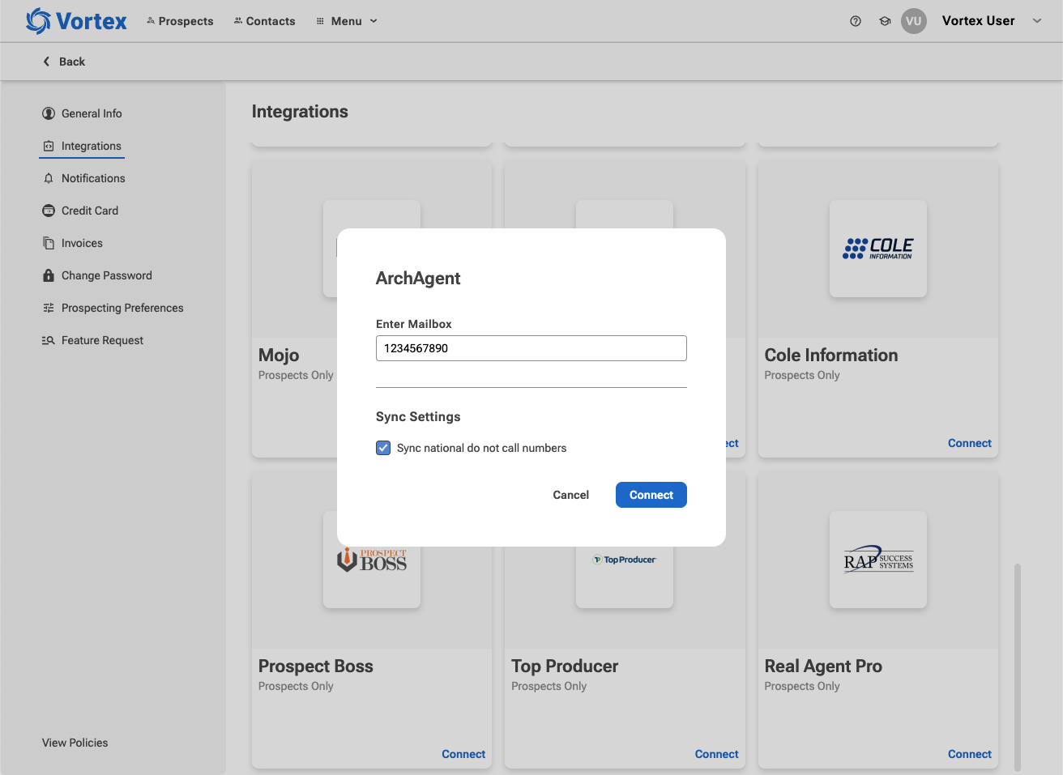The width and height of the screenshot is (1063, 775).
Task: Click the Credit Card icon
Action: 49,211
